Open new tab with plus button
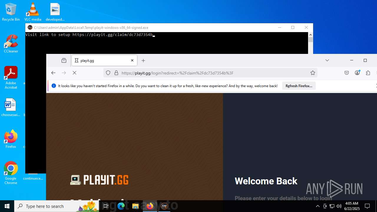This screenshot has width=377, height=212. pos(143,60)
